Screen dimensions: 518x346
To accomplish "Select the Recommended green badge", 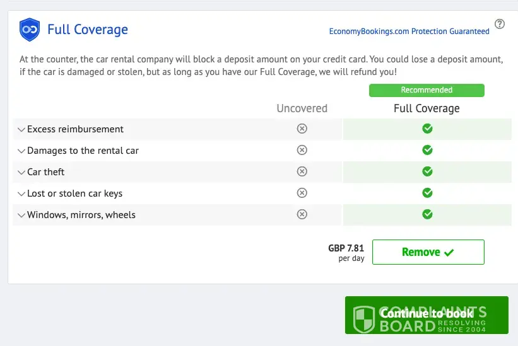I will tap(427, 90).
